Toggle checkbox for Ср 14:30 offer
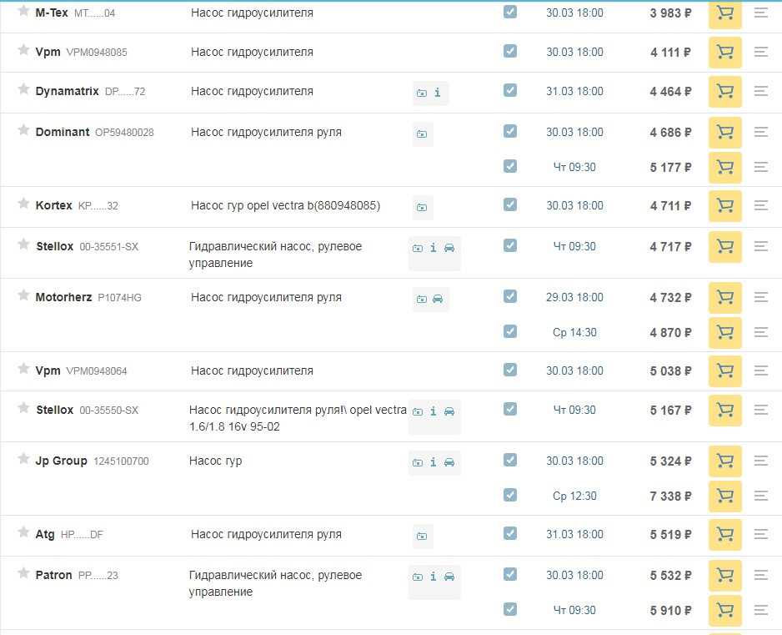 (510, 331)
